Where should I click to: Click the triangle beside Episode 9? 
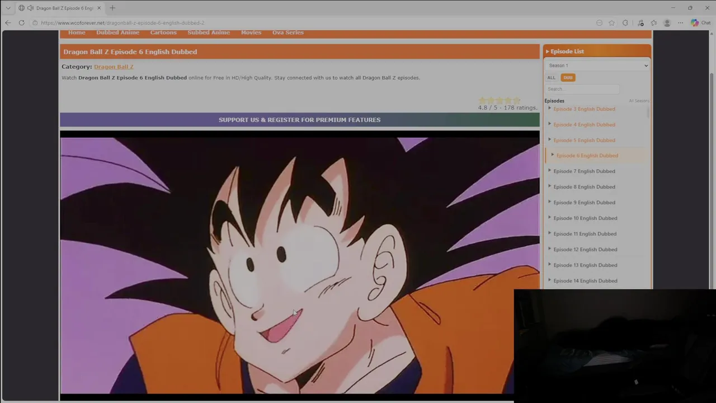click(549, 201)
